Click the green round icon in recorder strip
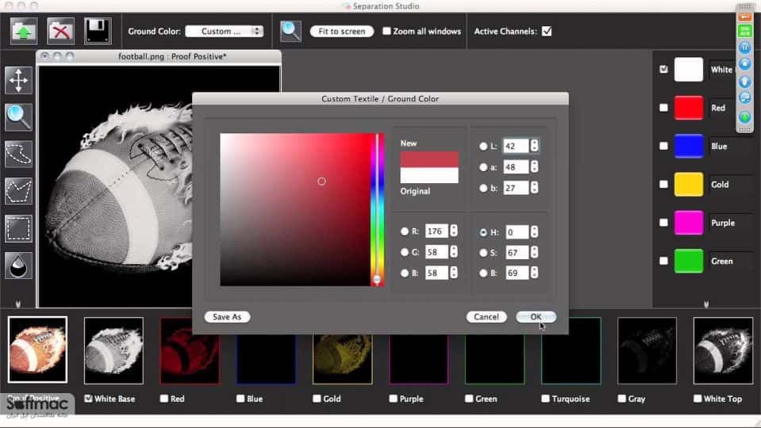This screenshot has height=428, width=761. [744, 117]
